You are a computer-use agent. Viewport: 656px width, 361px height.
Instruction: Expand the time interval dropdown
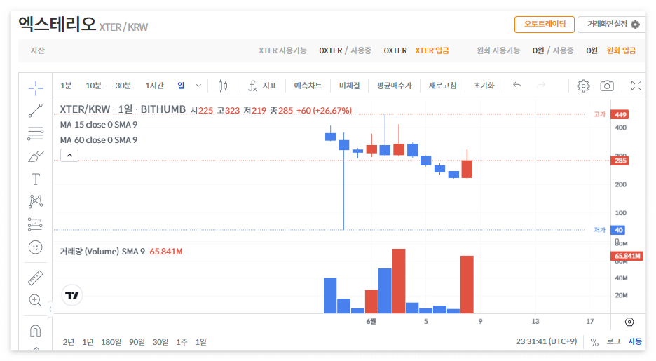tap(198, 86)
